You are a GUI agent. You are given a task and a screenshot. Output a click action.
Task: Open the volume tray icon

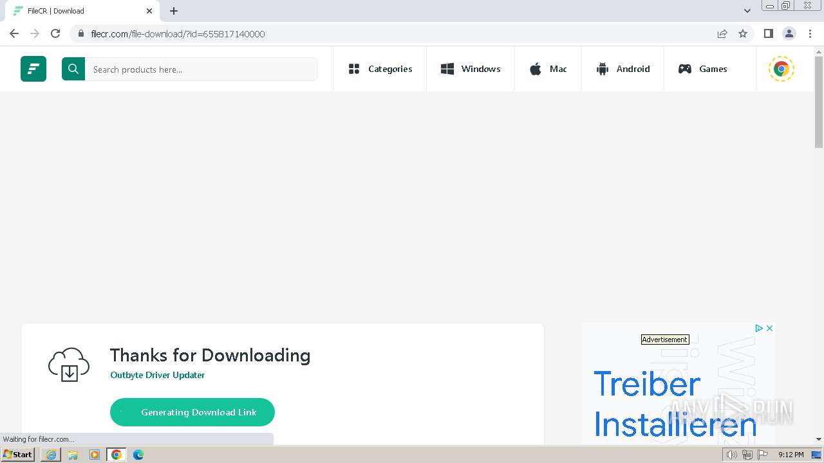point(732,455)
